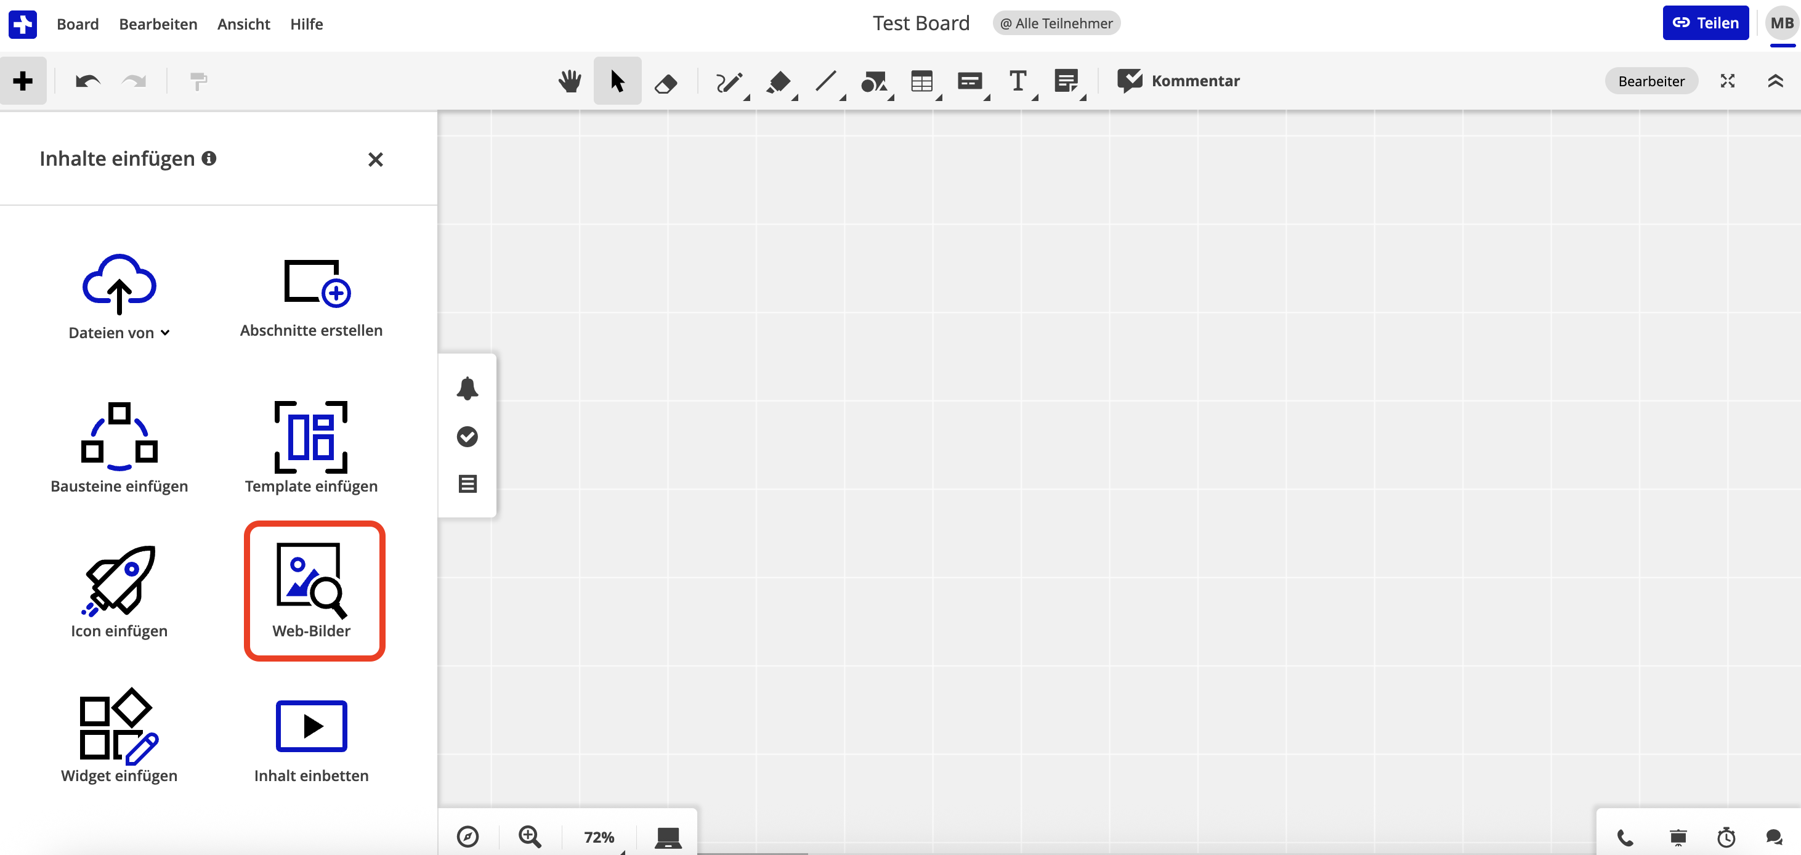Start the presentation mode
The image size is (1801, 855).
(1677, 837)
